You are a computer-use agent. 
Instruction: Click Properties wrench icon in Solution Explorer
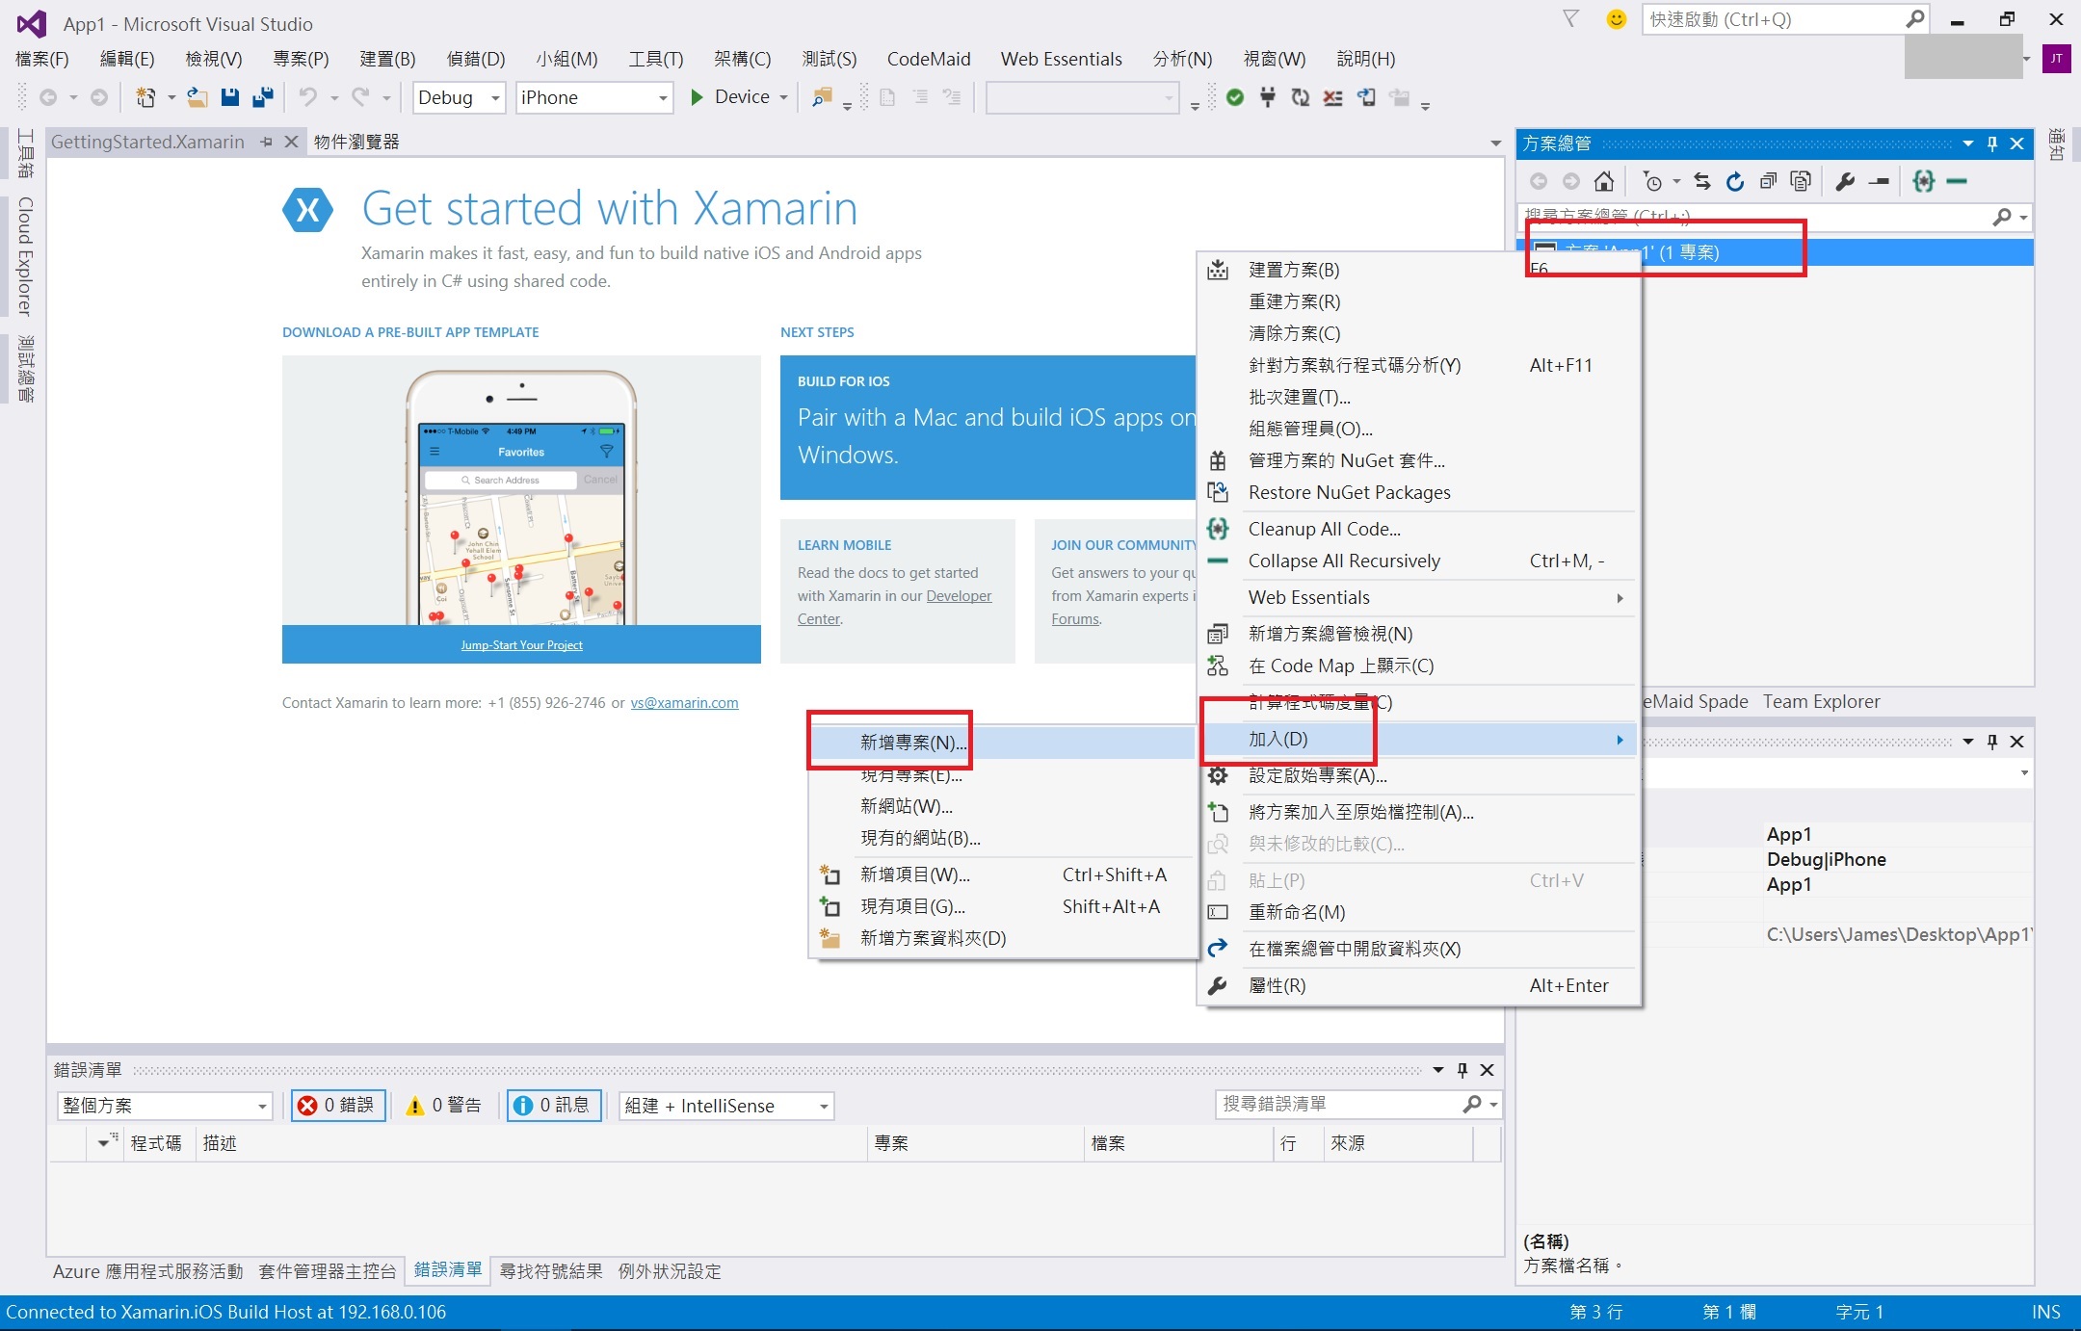[1845, 181]
